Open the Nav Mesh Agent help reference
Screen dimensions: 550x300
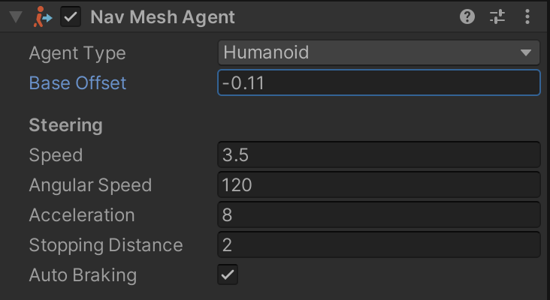467,16
